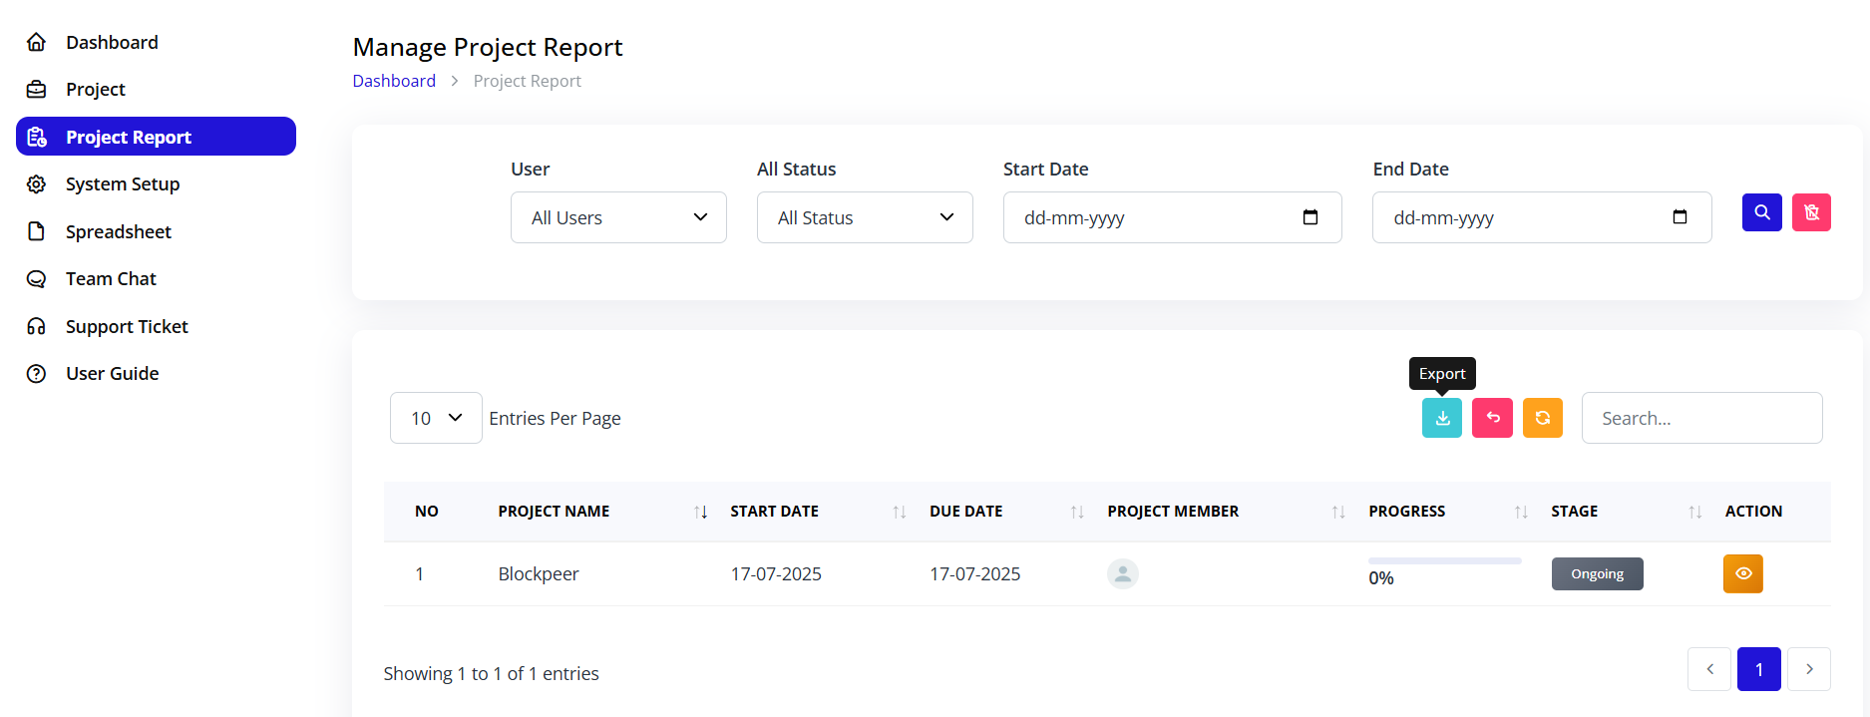Click the System Setup gear icon
This screenshot has height=717, width=1870.
(37, 184)
